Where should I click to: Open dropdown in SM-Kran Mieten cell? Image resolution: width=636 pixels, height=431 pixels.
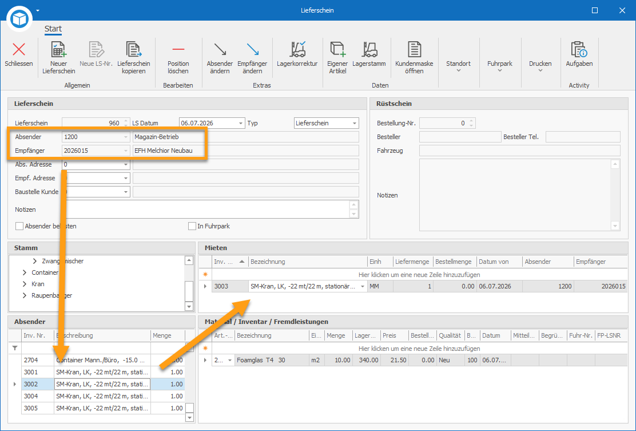pyautogui.click(x=363, y=287)
